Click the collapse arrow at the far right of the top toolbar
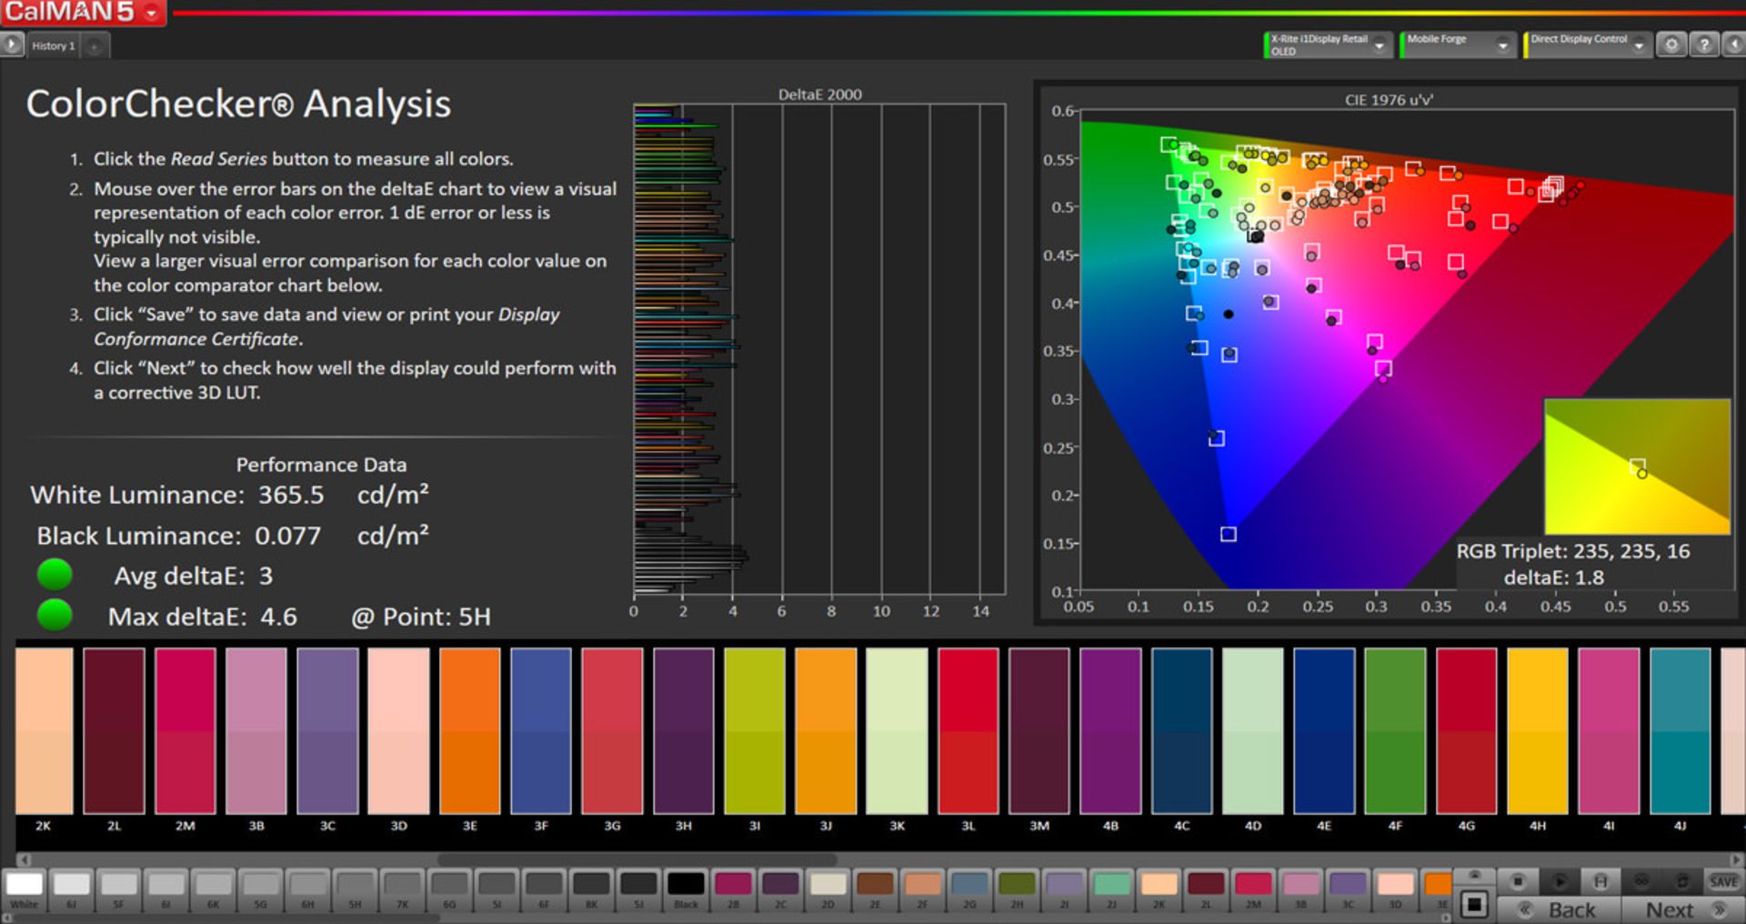Image resolution: width=1746 pixels, height=924 pixels. pos(1734,45)
